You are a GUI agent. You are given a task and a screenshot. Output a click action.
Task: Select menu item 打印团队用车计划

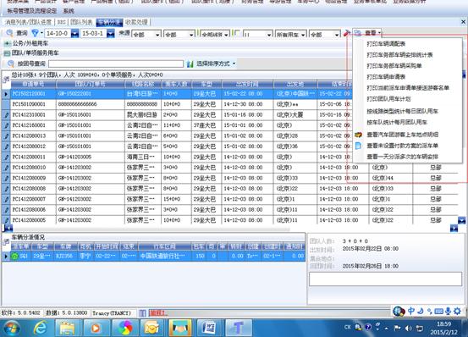click(x=388, y=99)
